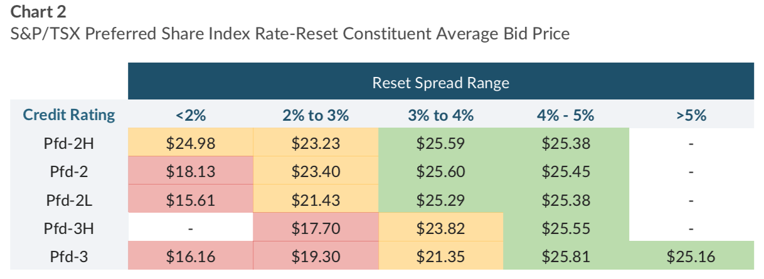Select the red $18.13 cell

[x=191, y=171]
